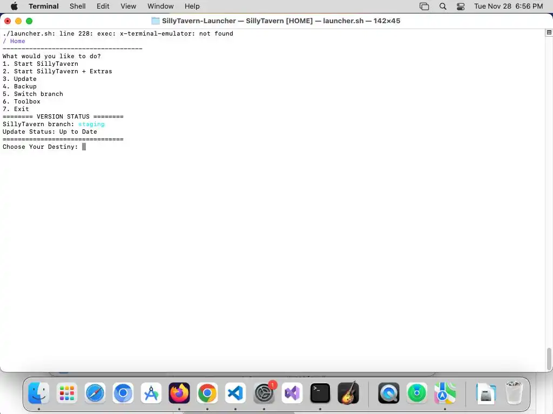The height and width of the screenshot is (414, 553).
Task: Open the App Store dock icon
Action: [x=151, y=393]
